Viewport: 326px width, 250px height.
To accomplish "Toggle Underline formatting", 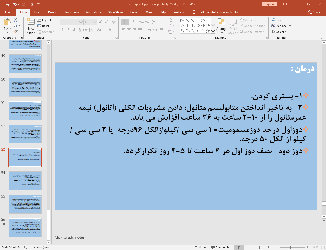I will pos(74,30).
